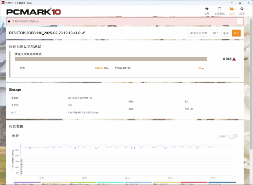Click the 平均存取时间 access time label
Screen dimensions: 253x185
point(122,68)
